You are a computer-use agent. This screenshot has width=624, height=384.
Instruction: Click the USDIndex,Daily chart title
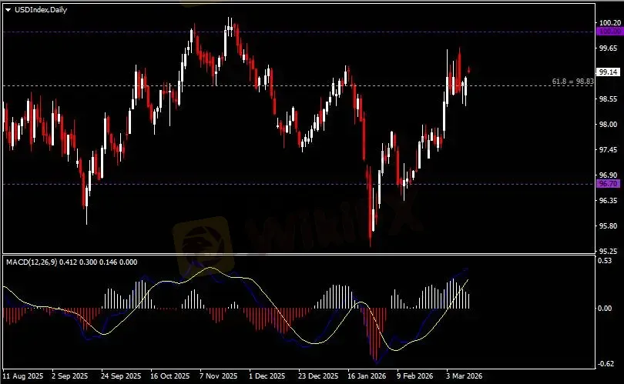pos(37,9)
